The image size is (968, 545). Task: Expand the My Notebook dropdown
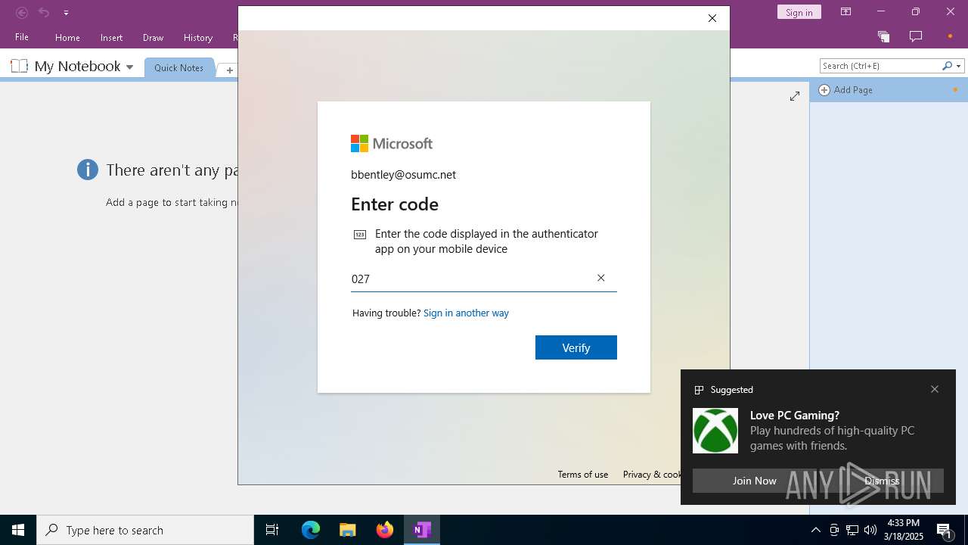coord(129,67)
